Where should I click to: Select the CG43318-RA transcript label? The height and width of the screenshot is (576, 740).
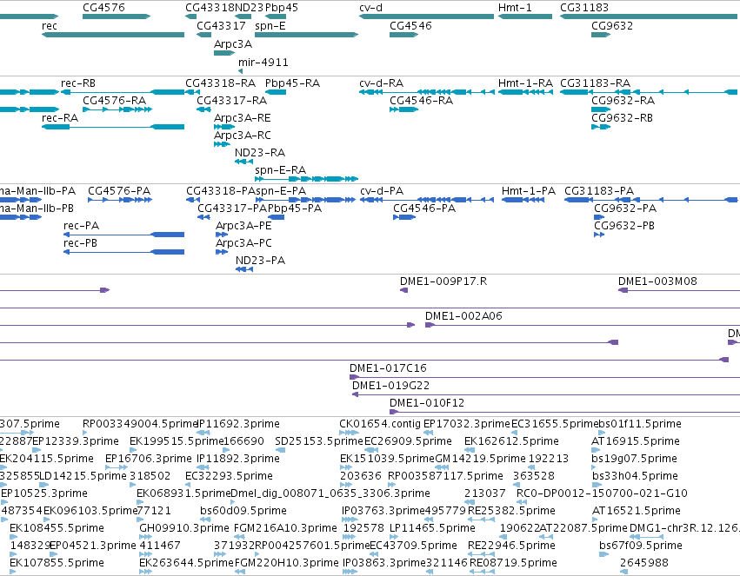(220, 83)
